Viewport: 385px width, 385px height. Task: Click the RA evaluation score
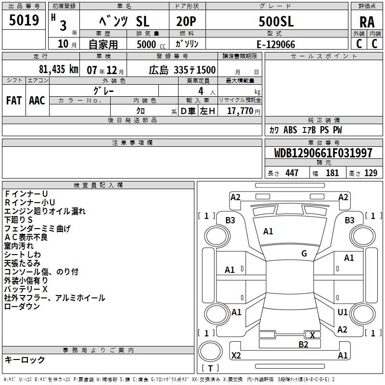367,22
